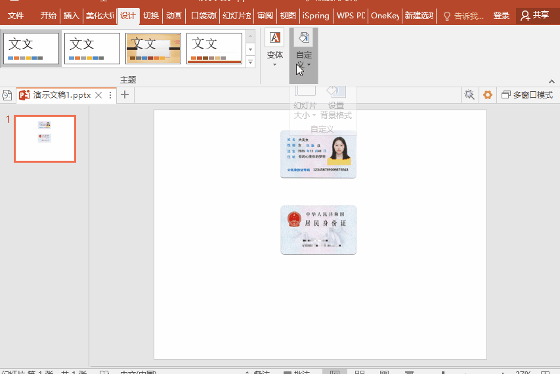
Task: Apply the envelope-pattern orange theme
Action: (x=153, y=49)
